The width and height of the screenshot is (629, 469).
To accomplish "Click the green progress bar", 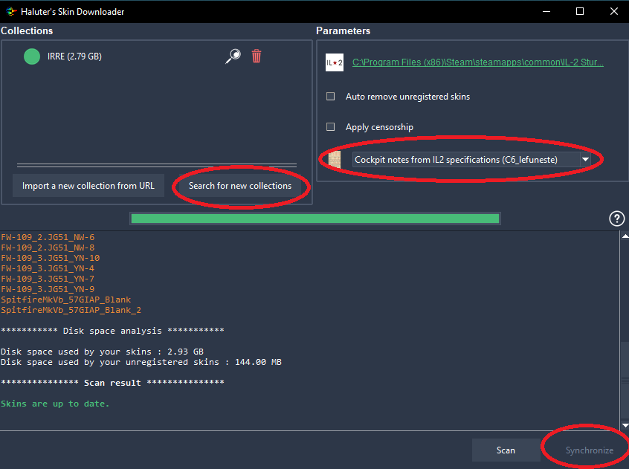I will click(x=315, y=219).
